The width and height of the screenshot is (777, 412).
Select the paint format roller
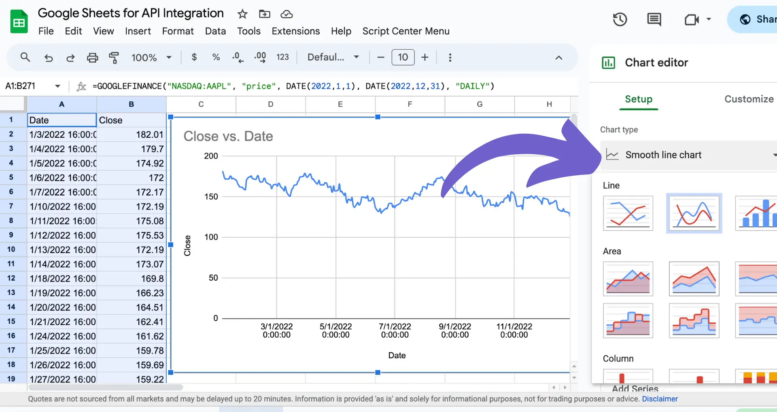click(114, 58)
